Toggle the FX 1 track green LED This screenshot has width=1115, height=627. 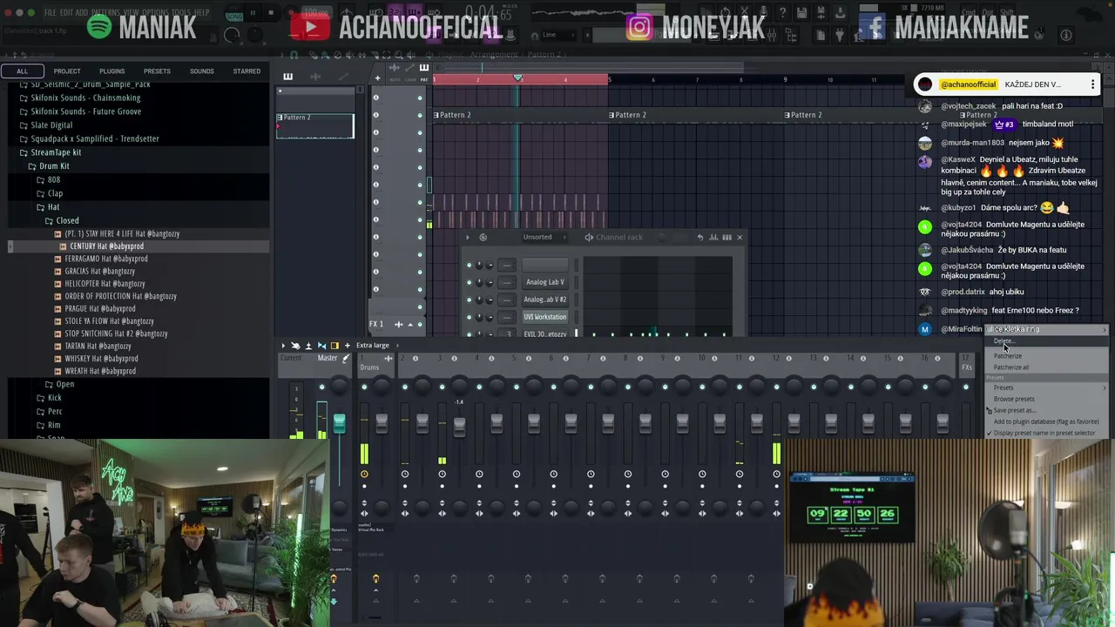point(419,324)
